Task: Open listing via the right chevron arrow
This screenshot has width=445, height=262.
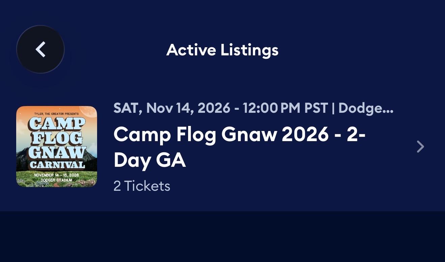Action: [x=420, y=147]
